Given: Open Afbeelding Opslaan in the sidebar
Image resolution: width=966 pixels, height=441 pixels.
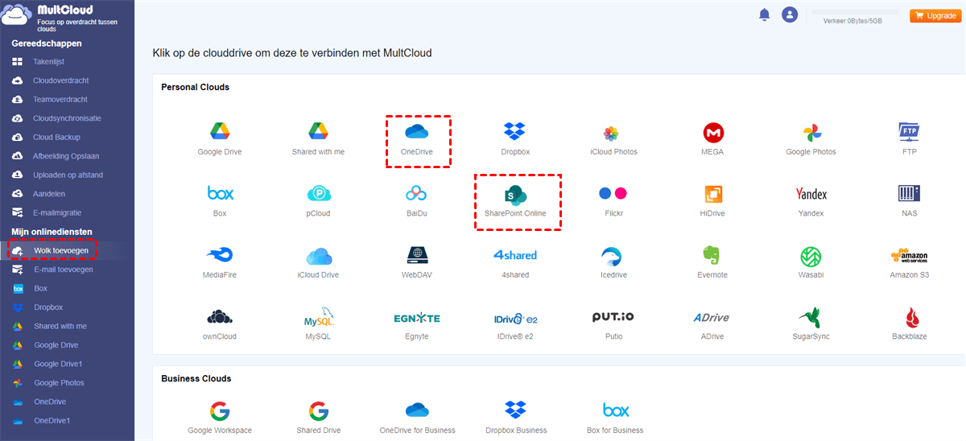Looking at the screenshot, I should point(67,156).
